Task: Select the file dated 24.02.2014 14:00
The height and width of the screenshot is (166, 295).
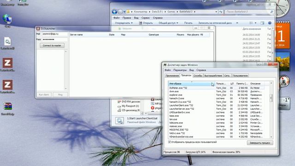Action: pos(251,35)
